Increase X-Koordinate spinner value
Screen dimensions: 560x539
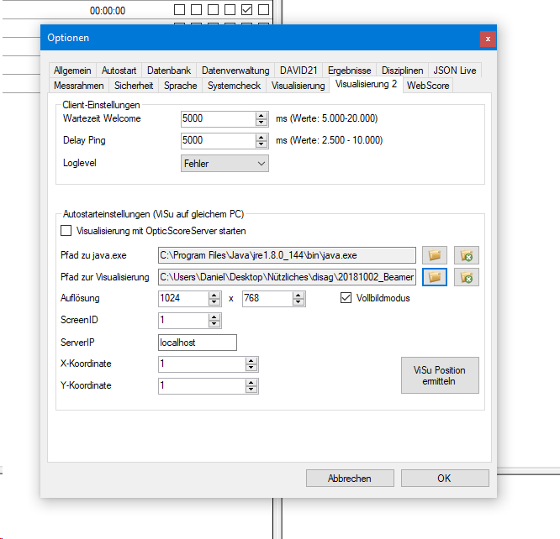[x=251, y=360]
